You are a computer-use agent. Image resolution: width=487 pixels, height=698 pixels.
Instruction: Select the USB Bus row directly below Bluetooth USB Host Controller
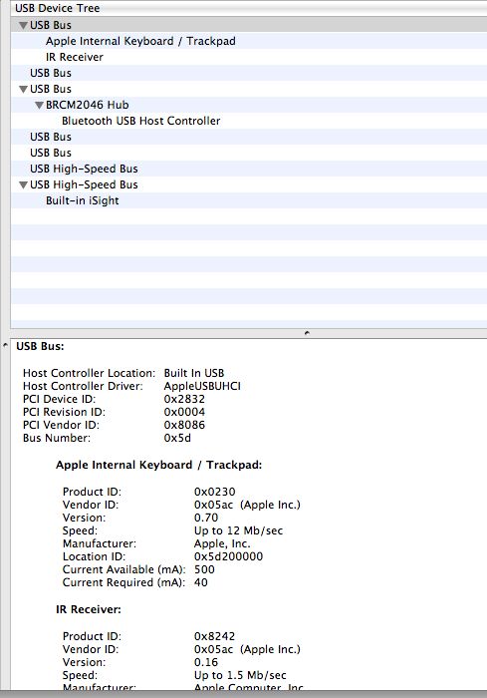[x=249, y=138]
